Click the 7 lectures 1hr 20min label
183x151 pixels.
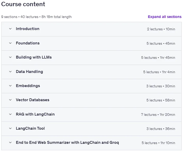pos(158,115)
